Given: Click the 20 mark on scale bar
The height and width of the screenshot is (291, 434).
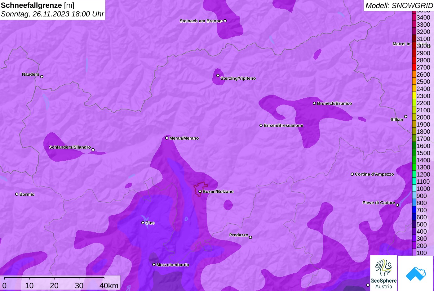Looking at the screenshot, I should pos(54,285).
